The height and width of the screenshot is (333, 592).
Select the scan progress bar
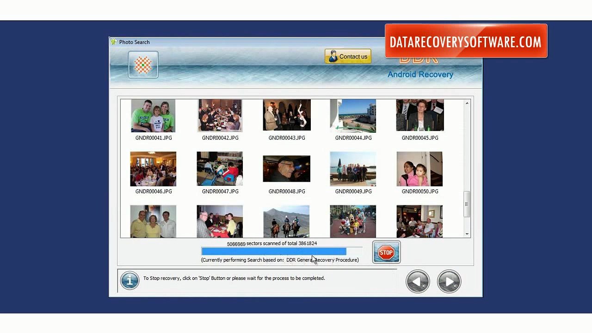[x=282, y=251]
